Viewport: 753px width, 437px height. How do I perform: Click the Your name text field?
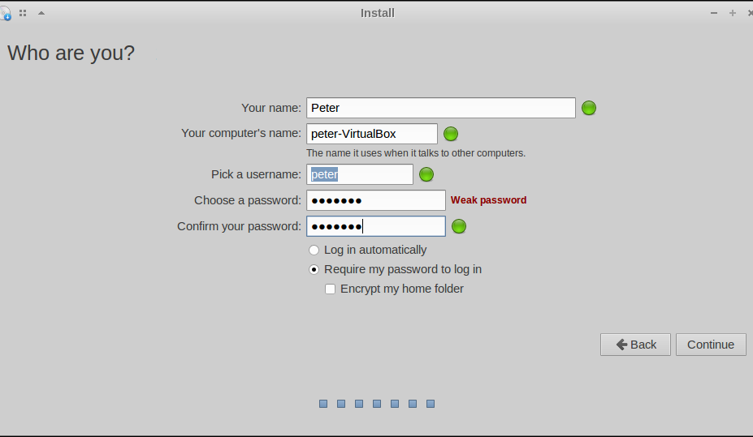point(440,108)
